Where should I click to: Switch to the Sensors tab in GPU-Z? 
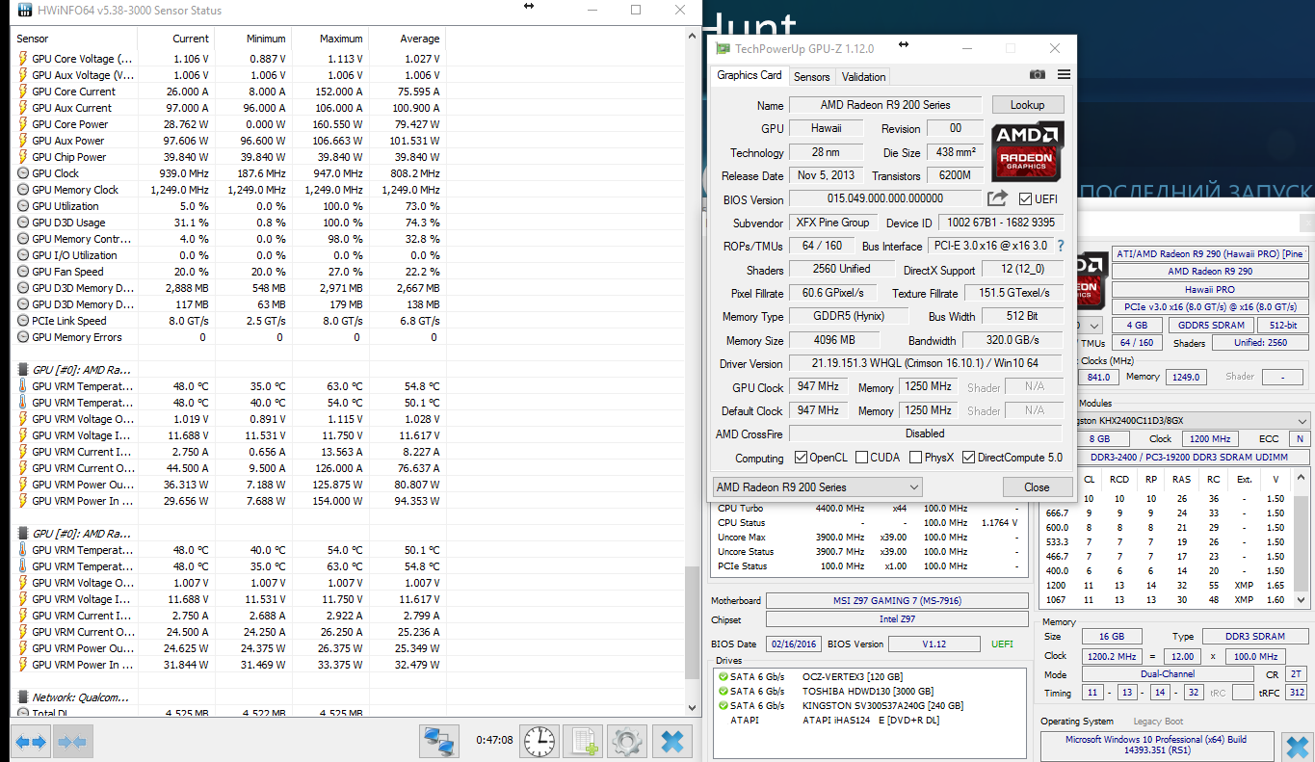point(811,77)
